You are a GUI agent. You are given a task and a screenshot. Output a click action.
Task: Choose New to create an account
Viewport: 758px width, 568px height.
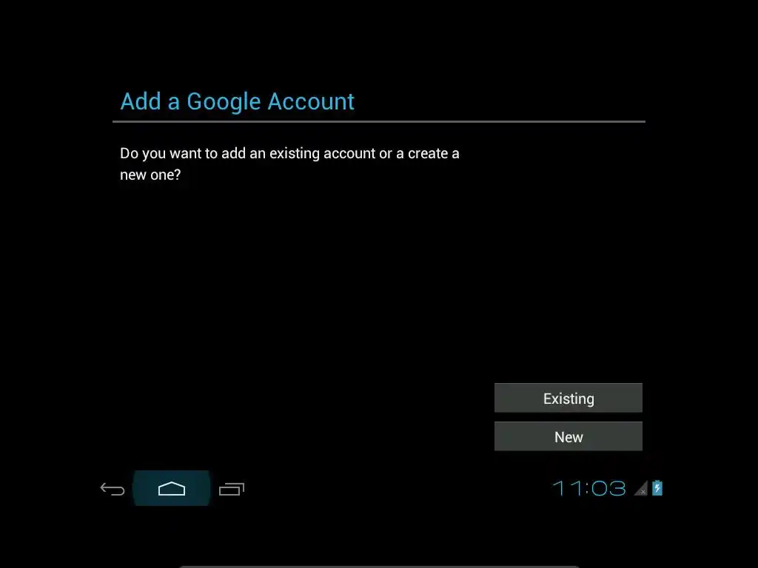click(x=568, y=436)
